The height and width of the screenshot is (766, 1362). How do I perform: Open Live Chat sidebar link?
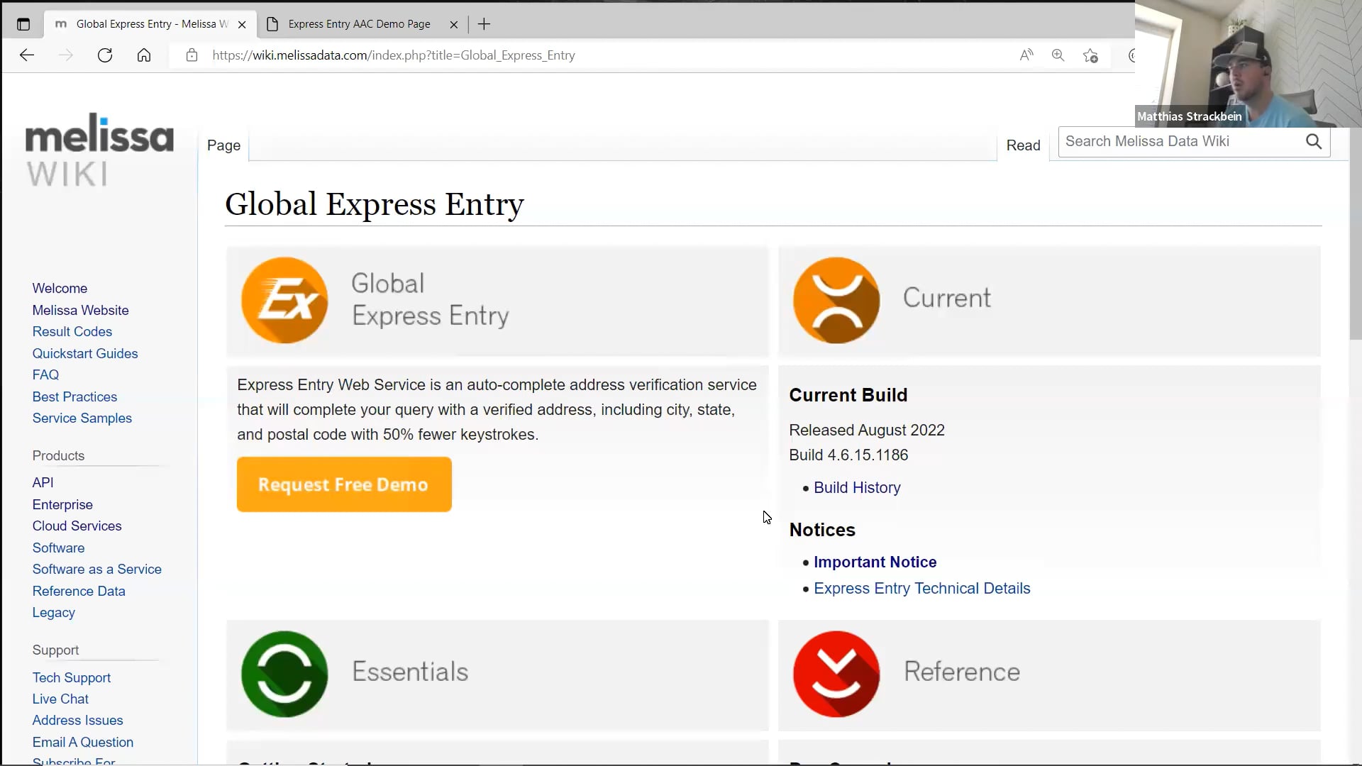60,699
